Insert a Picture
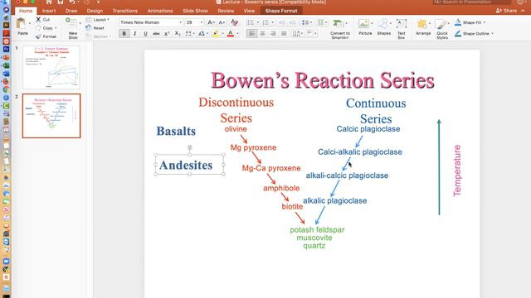This screenshot has width=531, height=298. point(365,27)
